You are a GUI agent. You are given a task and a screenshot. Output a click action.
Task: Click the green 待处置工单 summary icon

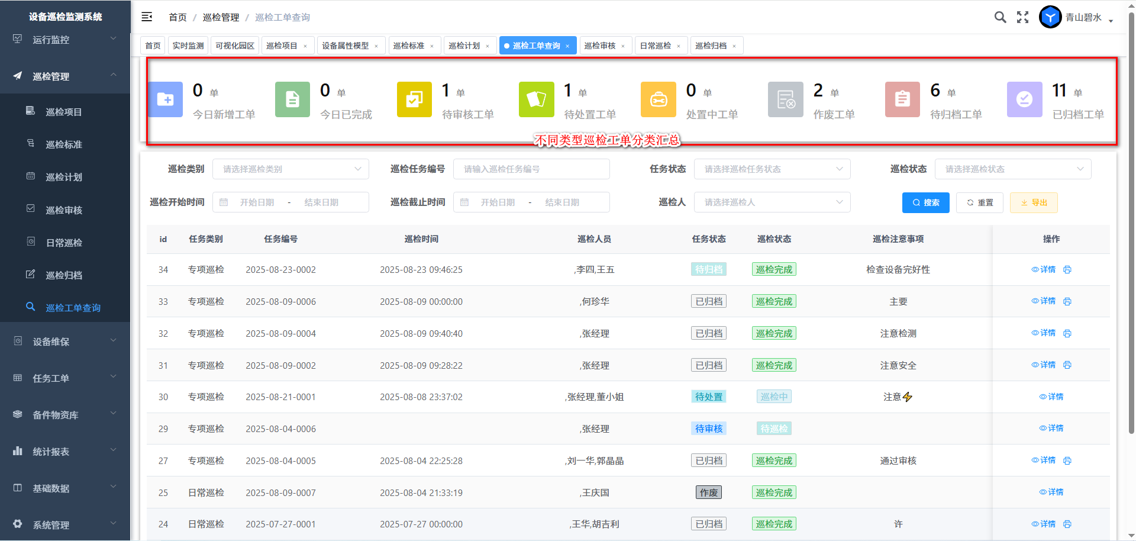536,99
